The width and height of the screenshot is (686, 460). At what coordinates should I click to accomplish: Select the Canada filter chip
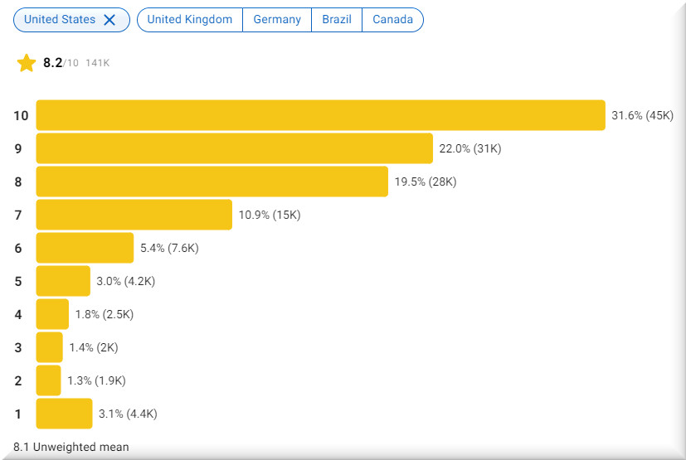392,20
